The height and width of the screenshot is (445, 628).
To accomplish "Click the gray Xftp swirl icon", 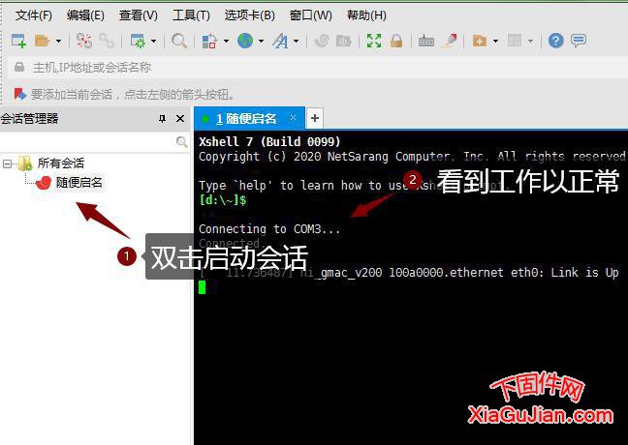I will click(322, 41).
